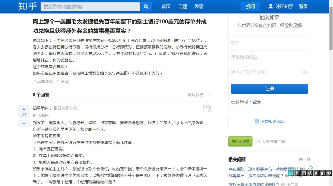
Task: Click the 添加评论 comment icon
Action: point(34,82)
